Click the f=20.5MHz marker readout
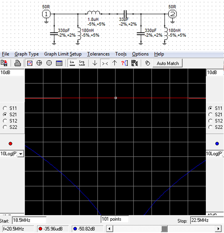The width and height of the screenshot is (224, 233). [x=18, y=229]
